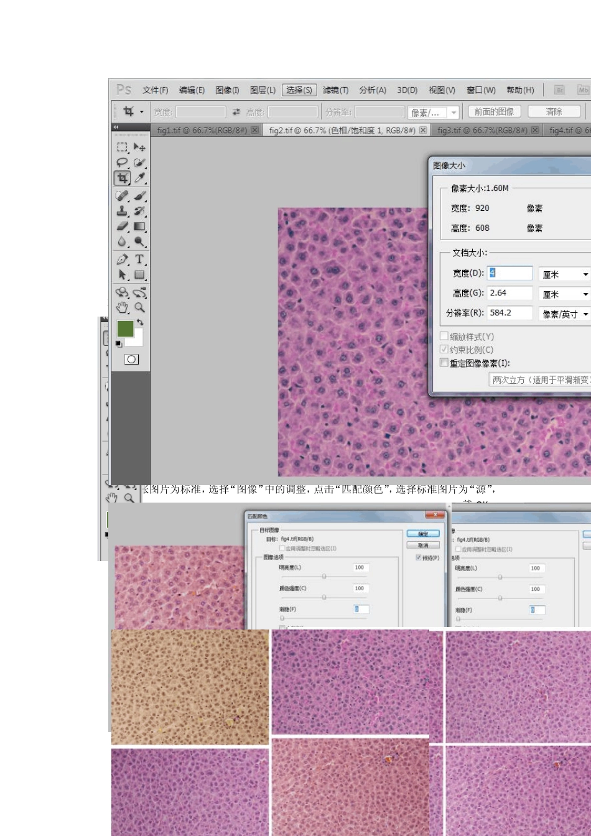591x836 pixels.
Task: Open the 选择(S) menu
Action: click(x=299, y=90)
